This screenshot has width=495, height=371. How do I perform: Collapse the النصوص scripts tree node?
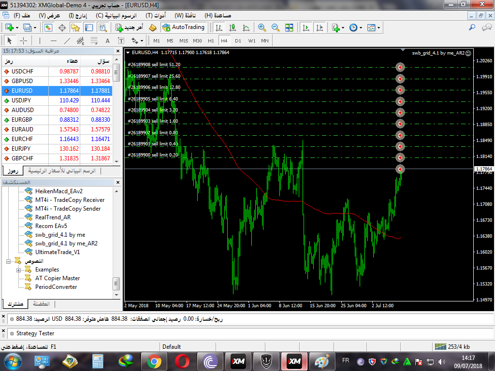(9, 261)
